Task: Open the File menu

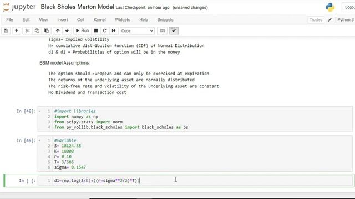Action: pos(9,20)
